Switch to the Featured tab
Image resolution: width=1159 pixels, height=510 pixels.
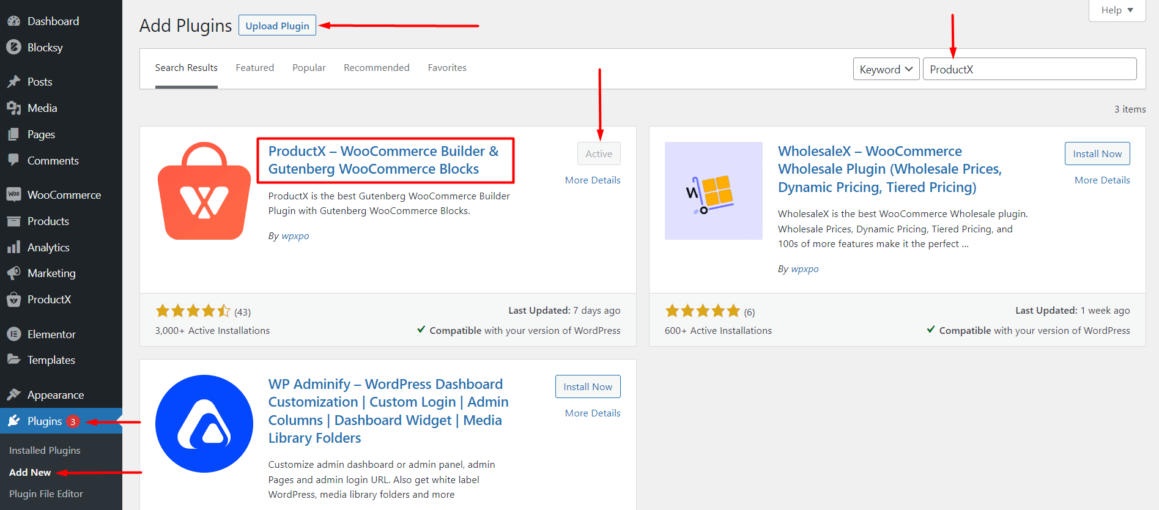tap(255, 68)
